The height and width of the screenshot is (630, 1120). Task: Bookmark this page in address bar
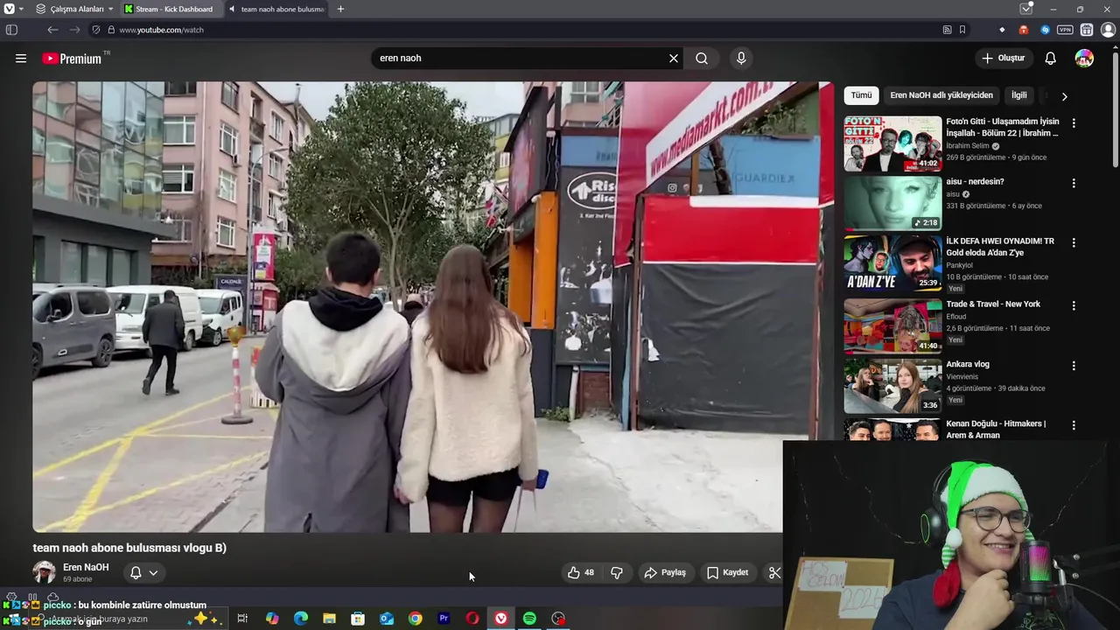(962, 30)
